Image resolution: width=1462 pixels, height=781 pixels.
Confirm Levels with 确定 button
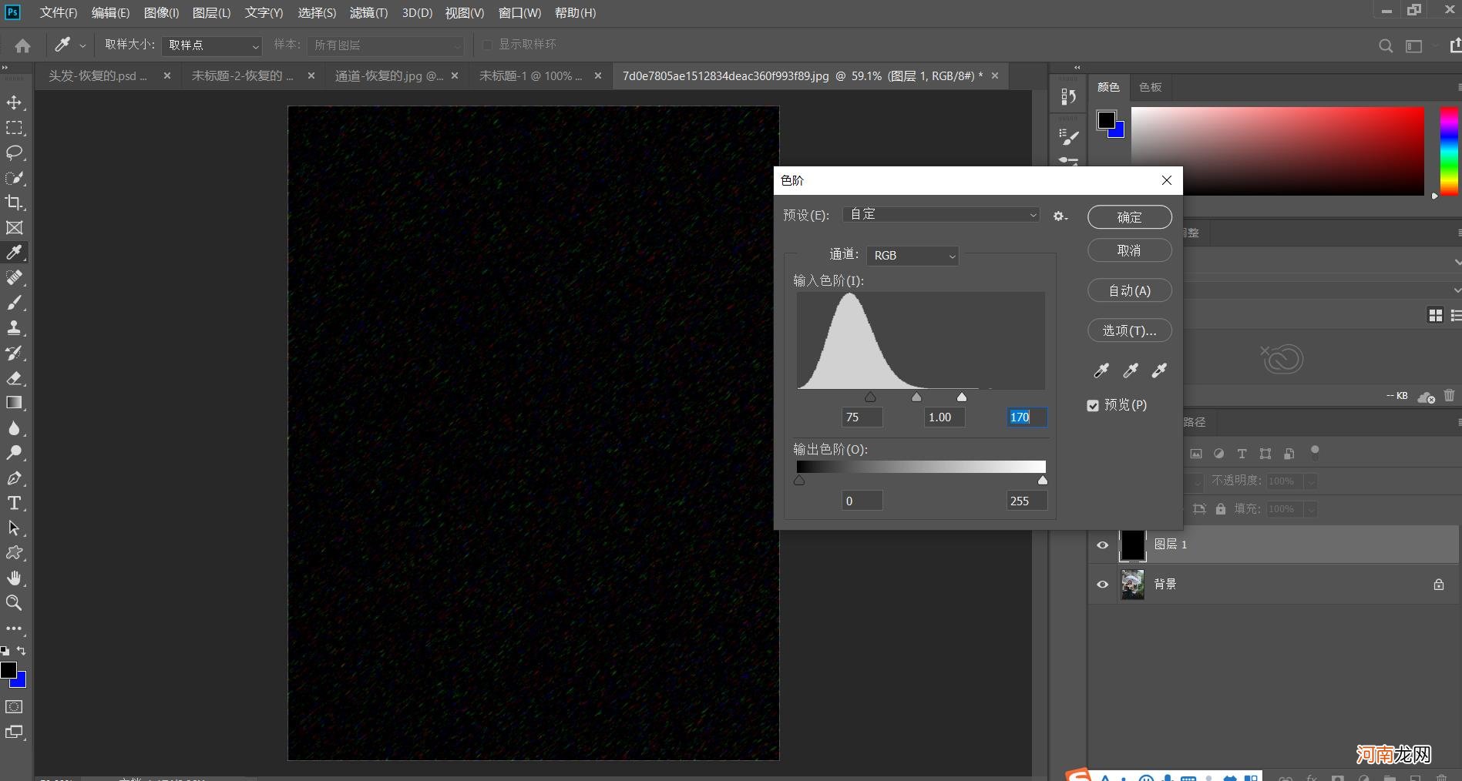(x=1129, y=217)
